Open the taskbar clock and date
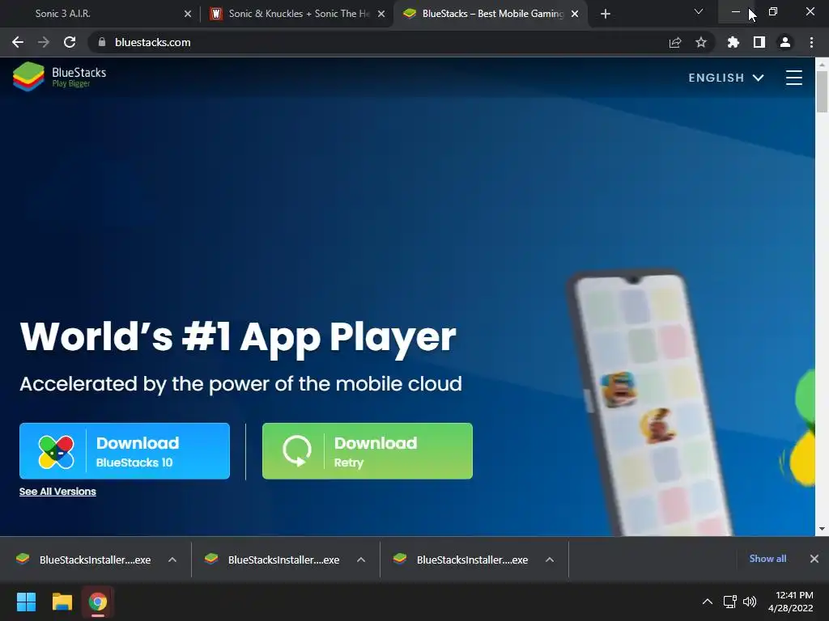This screenshot has height=621, width=829. (791, 602)
